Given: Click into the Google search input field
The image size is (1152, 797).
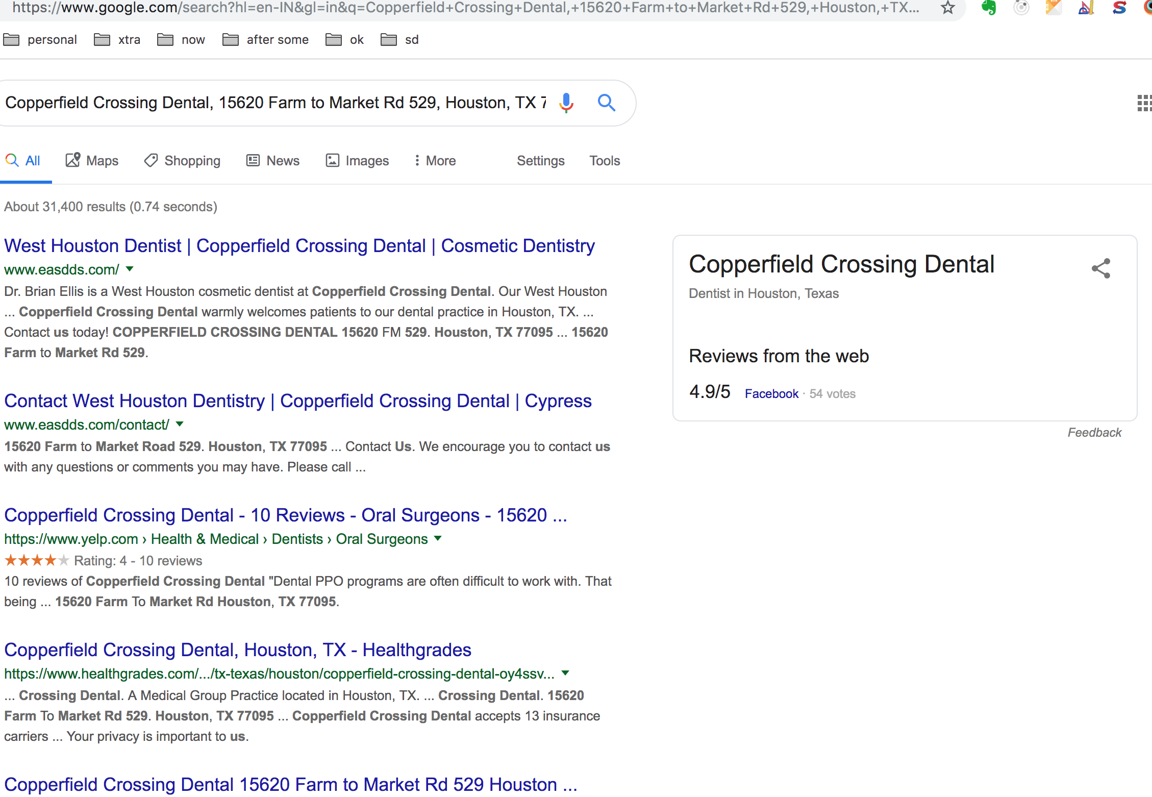Looking at the screenshot, I should click(276, 103).
